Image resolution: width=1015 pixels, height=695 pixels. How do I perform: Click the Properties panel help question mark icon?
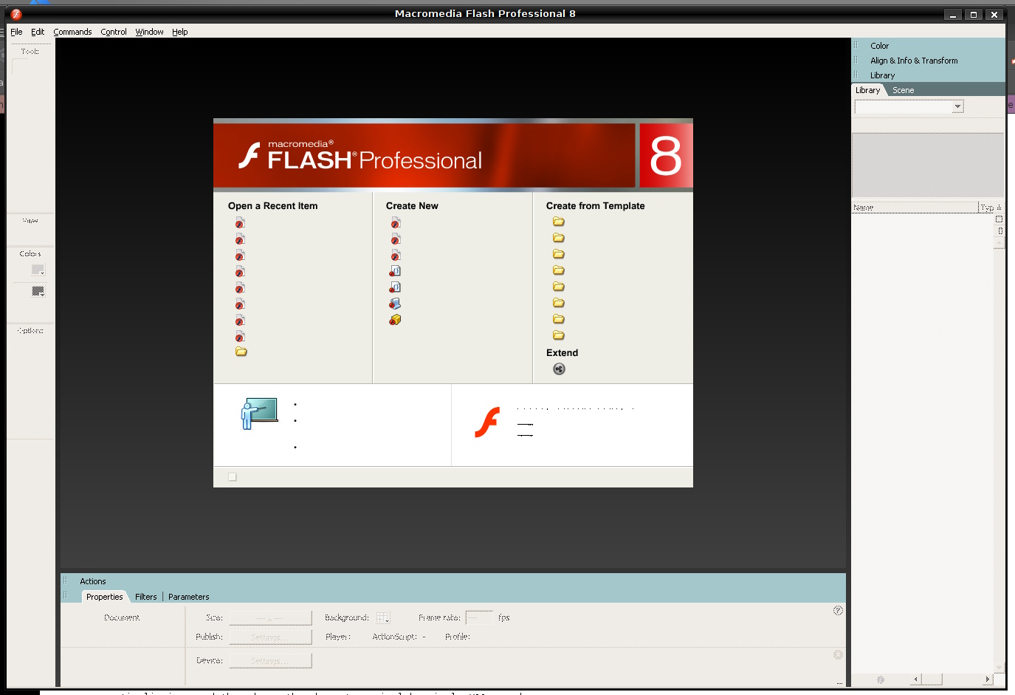838,610
